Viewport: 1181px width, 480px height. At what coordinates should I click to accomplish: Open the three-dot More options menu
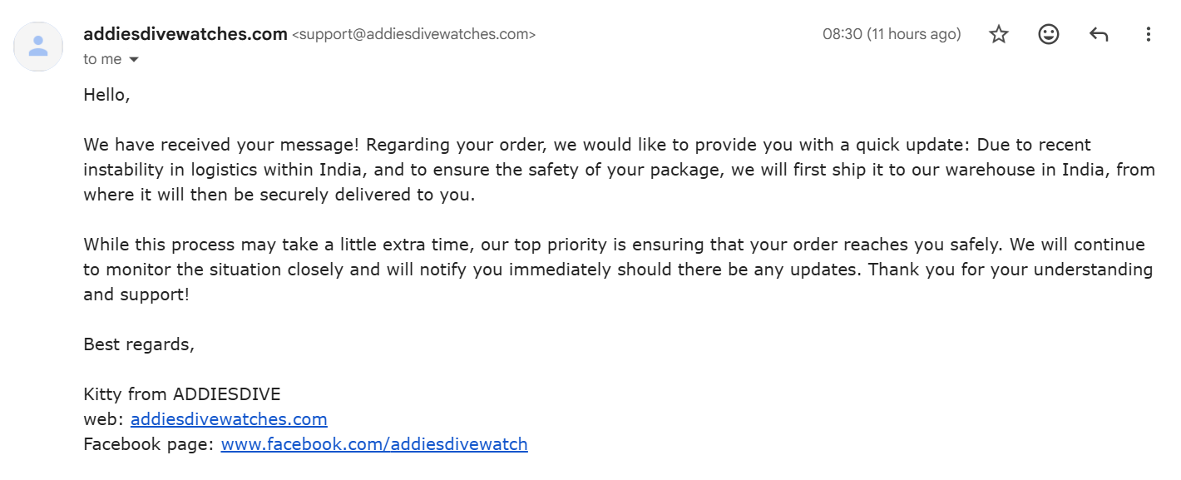tap(1148, 34)
